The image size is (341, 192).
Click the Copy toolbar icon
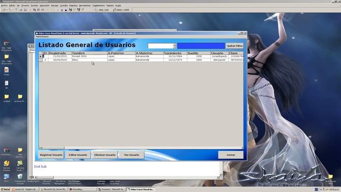[x=34, y=10]
